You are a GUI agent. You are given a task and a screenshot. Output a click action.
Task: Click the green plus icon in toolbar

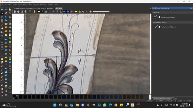point(10,59)
